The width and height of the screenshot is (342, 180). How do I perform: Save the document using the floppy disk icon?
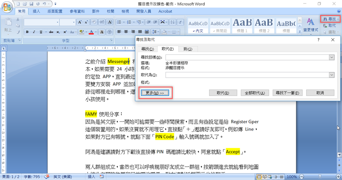[x=31, y=4]
